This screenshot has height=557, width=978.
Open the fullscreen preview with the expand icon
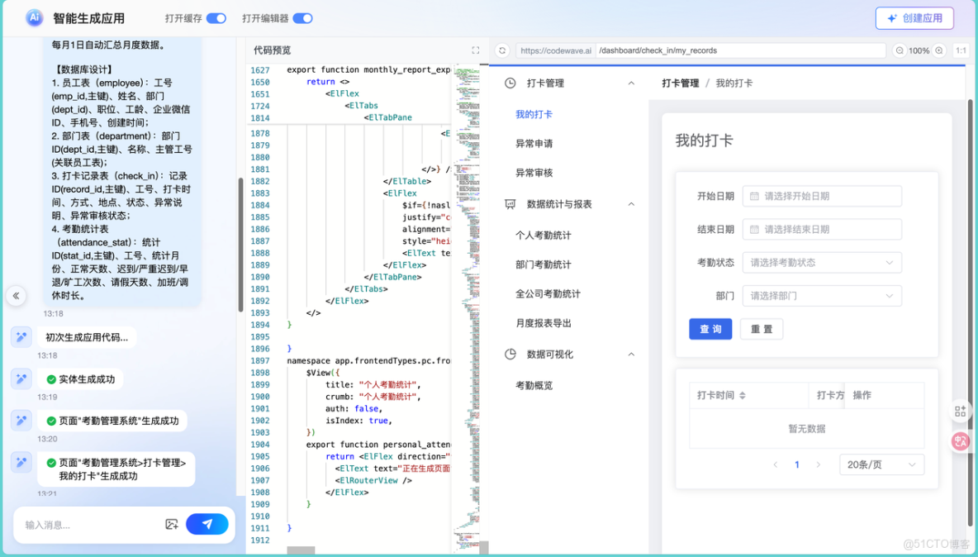click(476, 49)
